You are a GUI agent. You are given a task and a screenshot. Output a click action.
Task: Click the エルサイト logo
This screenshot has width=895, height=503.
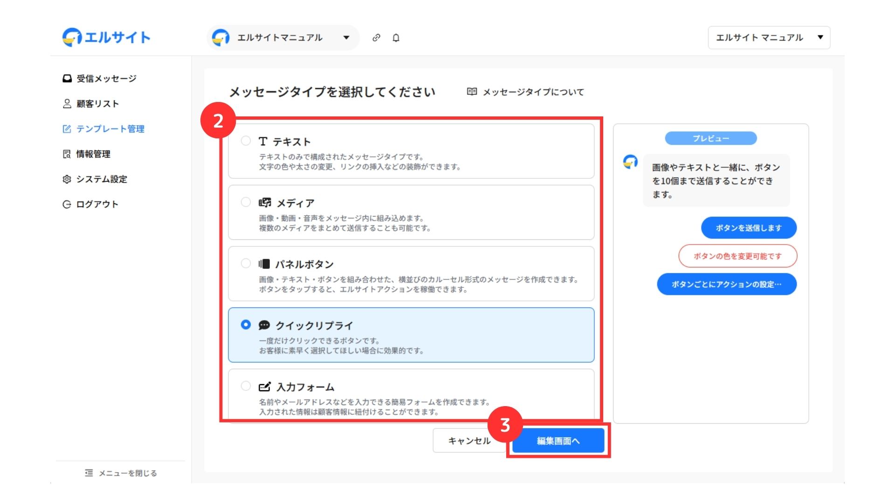pos(106,37)
